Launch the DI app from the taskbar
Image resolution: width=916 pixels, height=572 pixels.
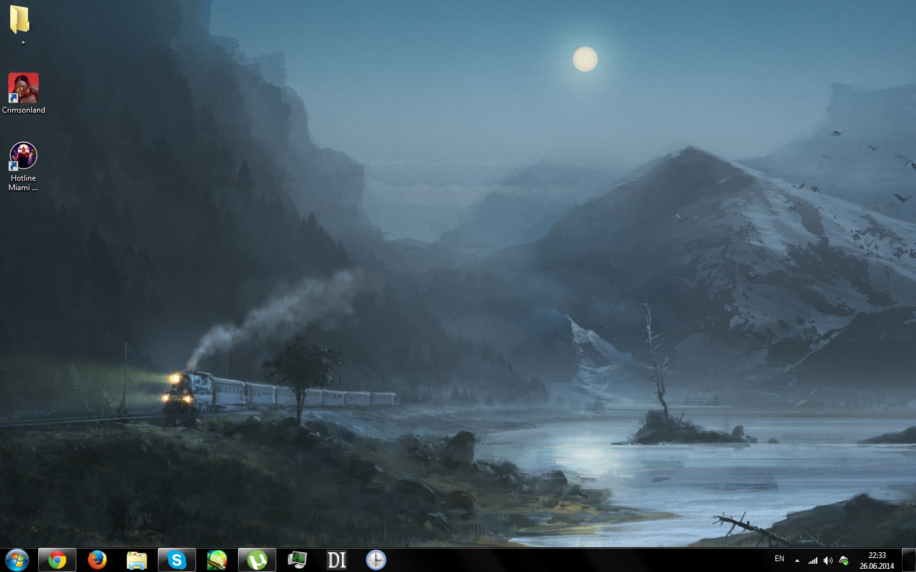pos(337,560)
